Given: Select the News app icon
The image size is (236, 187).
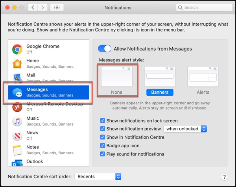Looking at the screenshot, I should tap(17, 136).
